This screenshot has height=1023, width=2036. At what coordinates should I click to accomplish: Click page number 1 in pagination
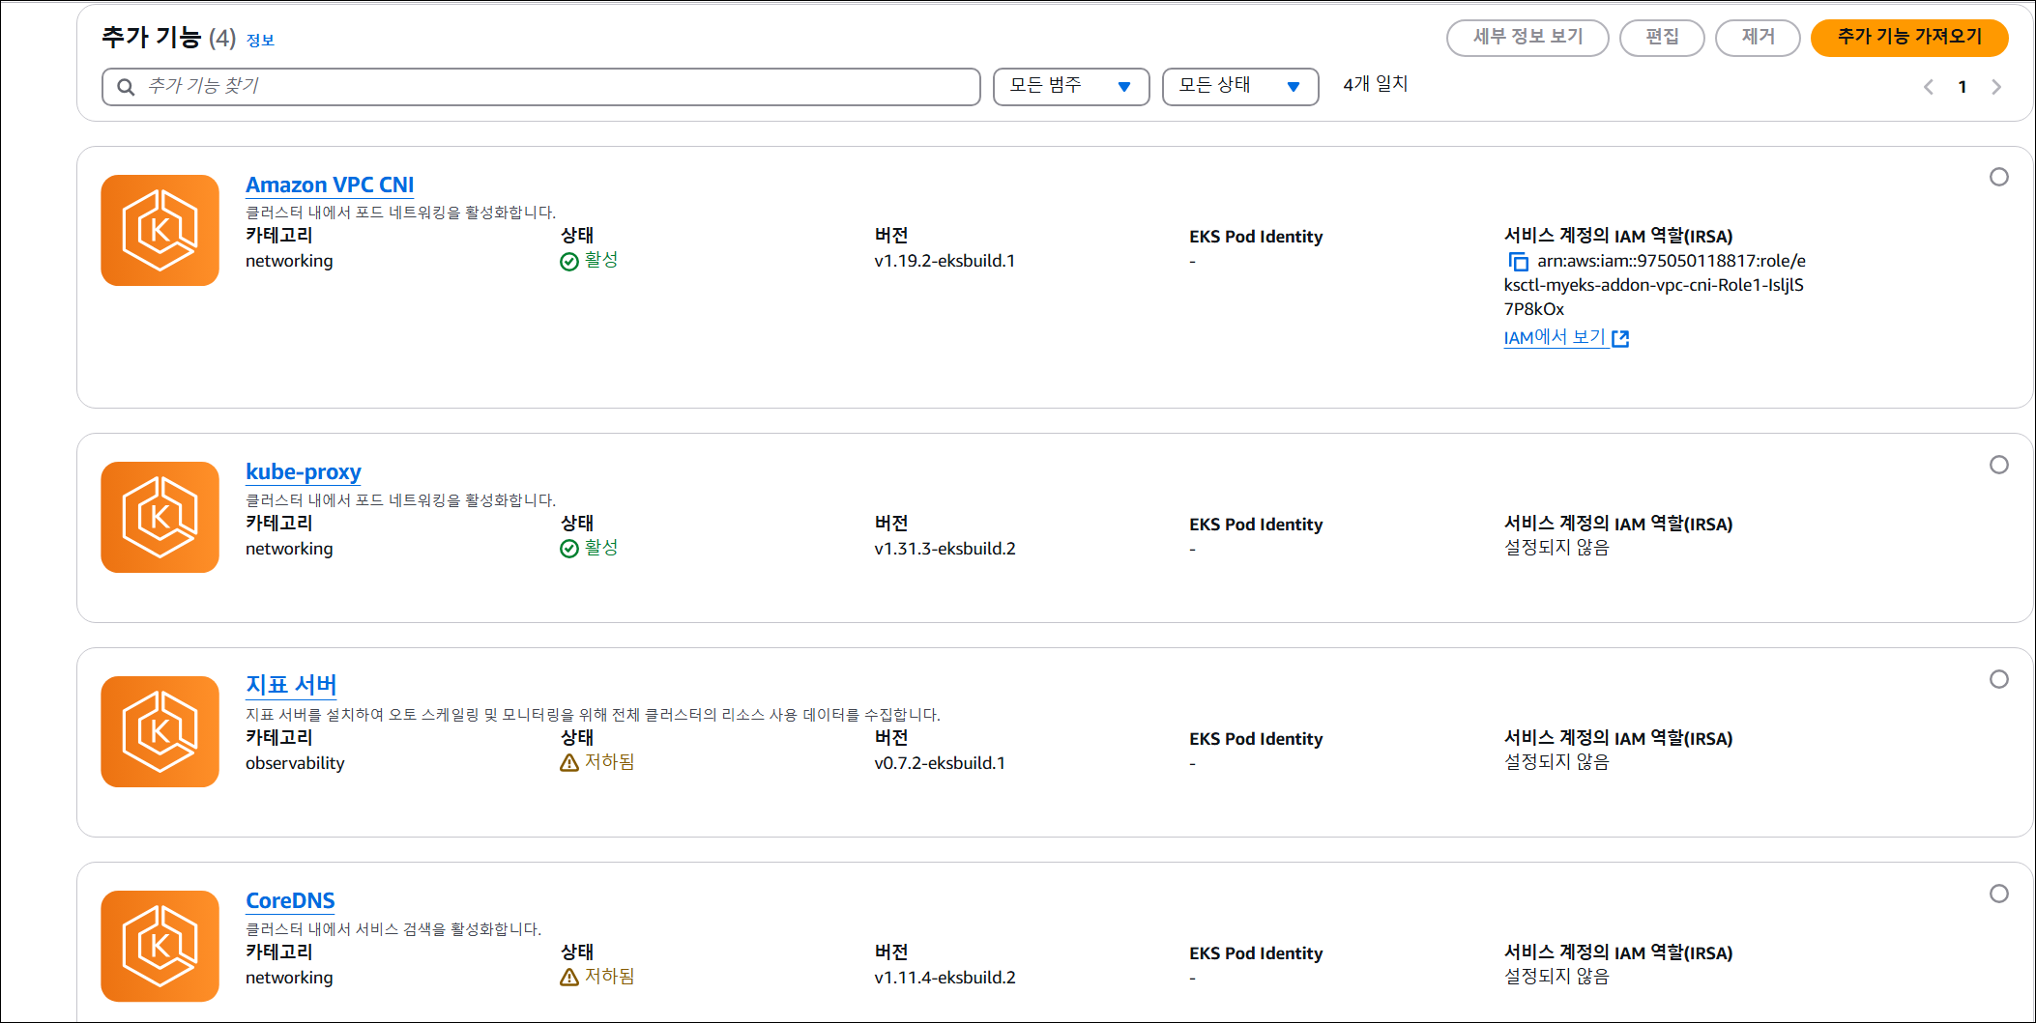click(1963, 87)
